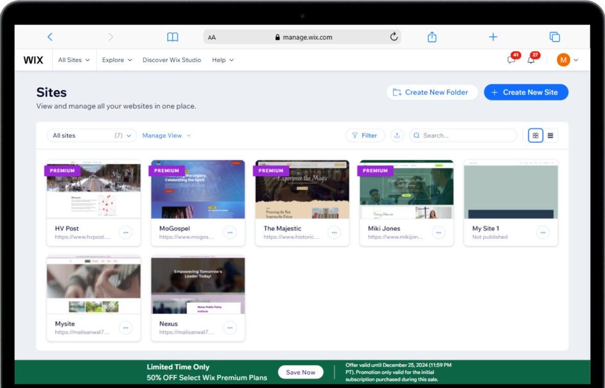605x388 pixels.
Task: Click the manage.wix.com address bar
Action: point(302,37)
